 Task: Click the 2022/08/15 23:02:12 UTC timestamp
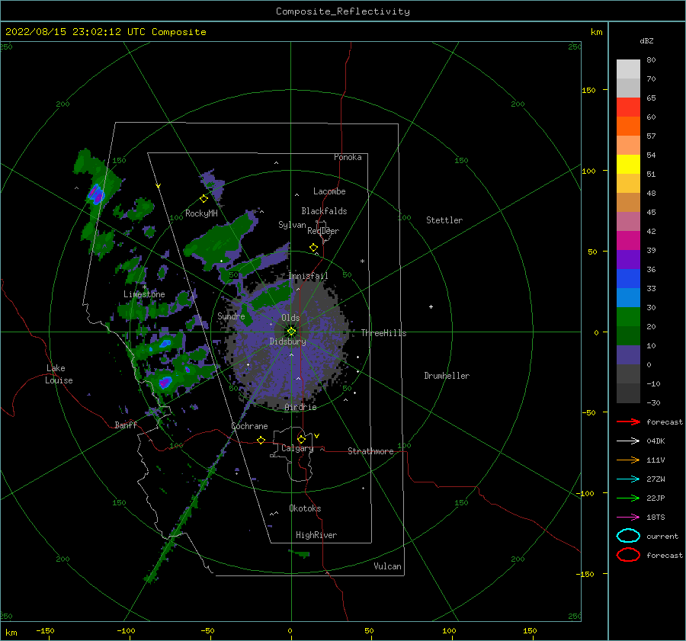[x=106, y=32]
